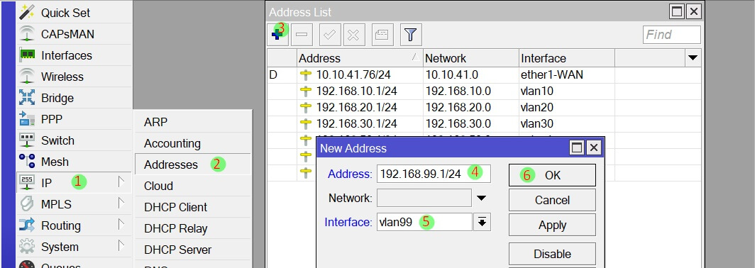
Task: Click the disable (X) toolbar button
Action: click(x=353, y=35)
